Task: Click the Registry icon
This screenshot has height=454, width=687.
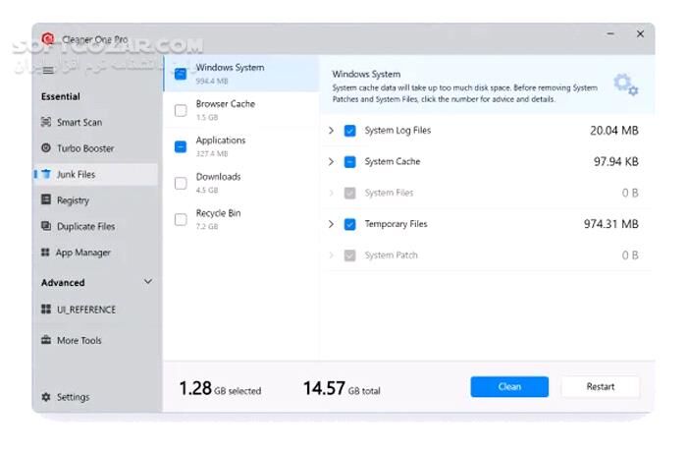Action: 46,200
